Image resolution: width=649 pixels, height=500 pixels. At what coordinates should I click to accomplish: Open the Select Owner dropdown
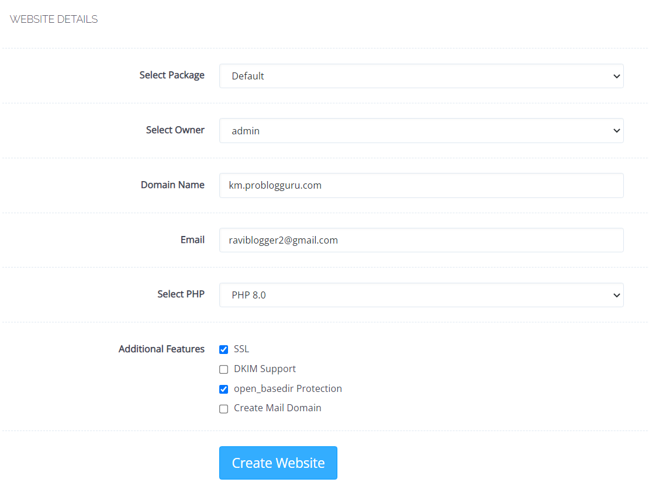tap(421, 130)
